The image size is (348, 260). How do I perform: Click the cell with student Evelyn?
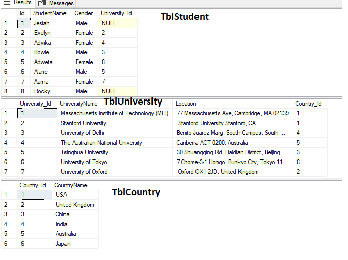pos(51,33)
